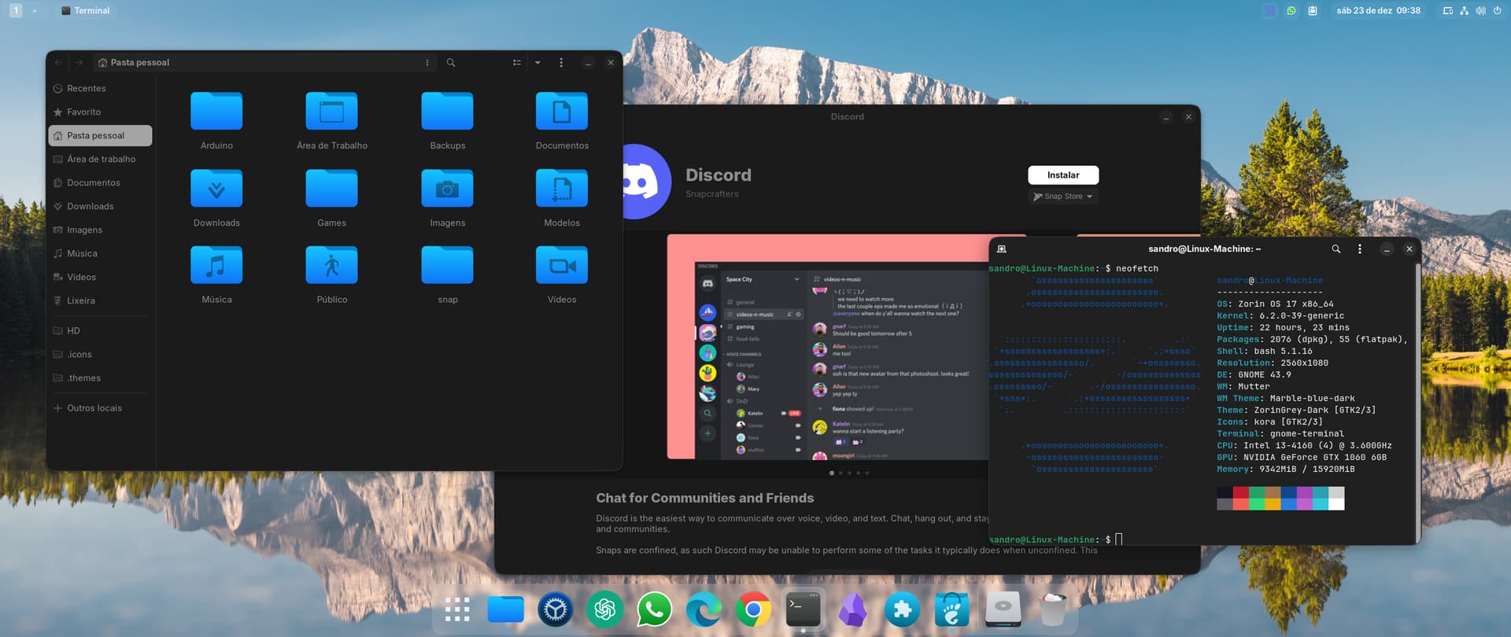
Task: Open the .icons bookmark in sidebar
Action: 100,354
